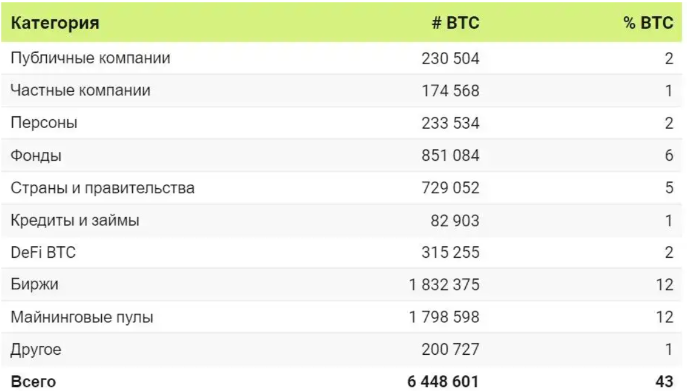Click the 43 total percentage cell

(664, 382)
